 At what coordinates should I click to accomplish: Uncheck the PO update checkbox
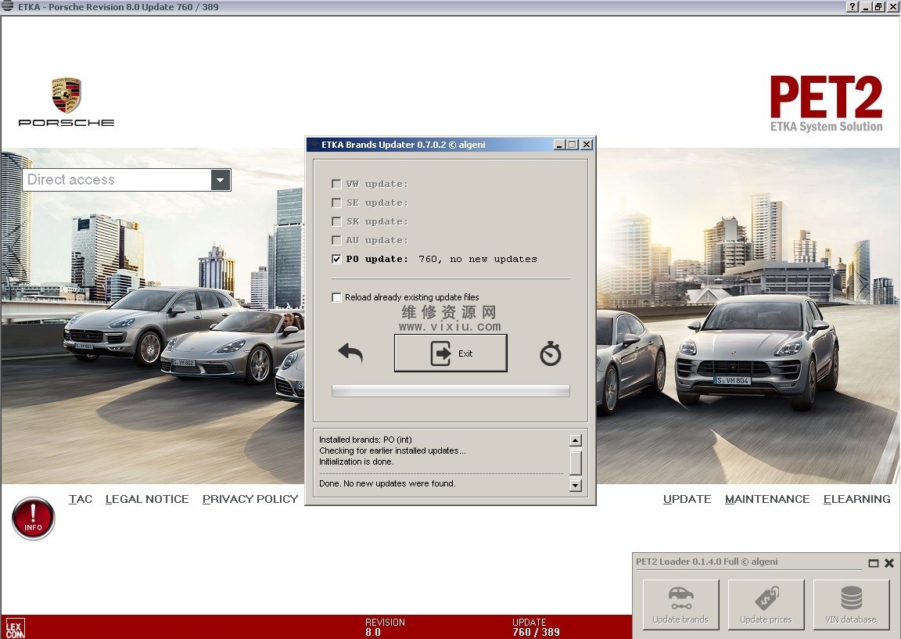[x=336, y=259]
